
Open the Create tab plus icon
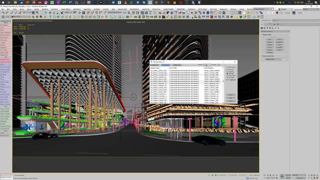(x=262, y=24)
